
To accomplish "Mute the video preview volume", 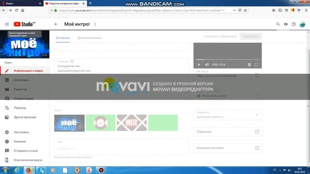I will point(207,64).
